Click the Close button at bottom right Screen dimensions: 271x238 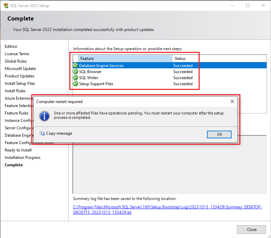[251, 230]
